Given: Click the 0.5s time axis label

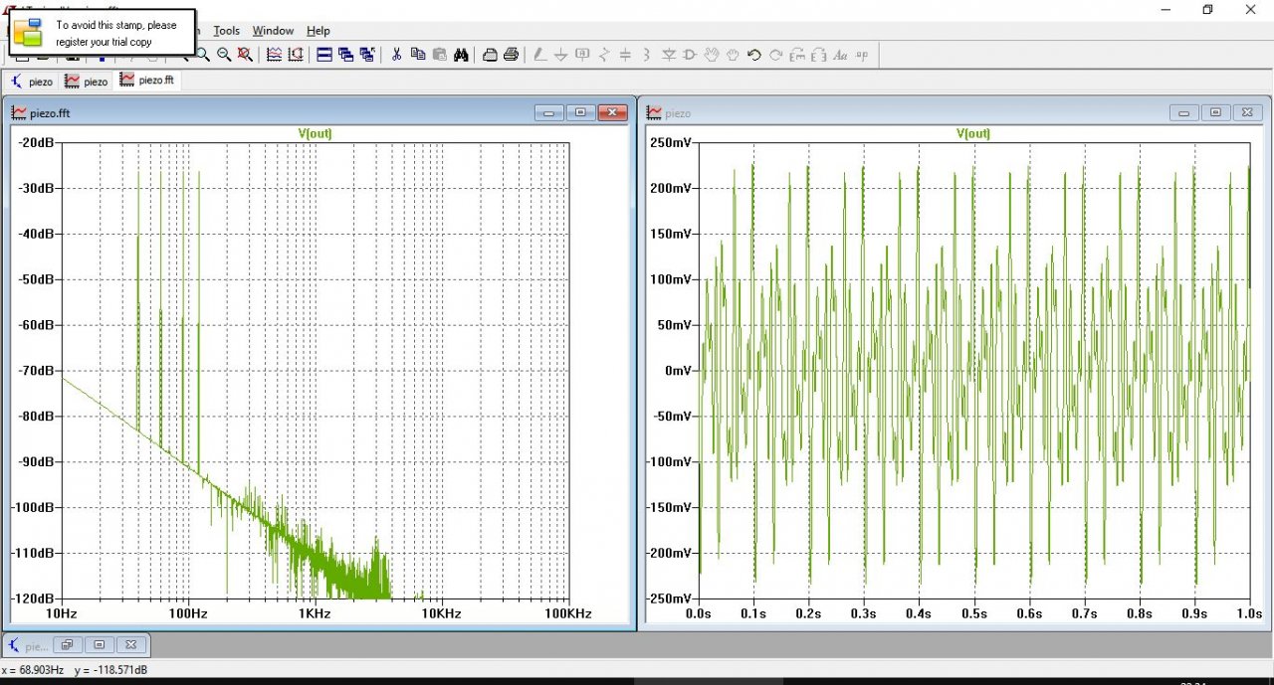Looking at the screenshot, I should click(974, 613).
